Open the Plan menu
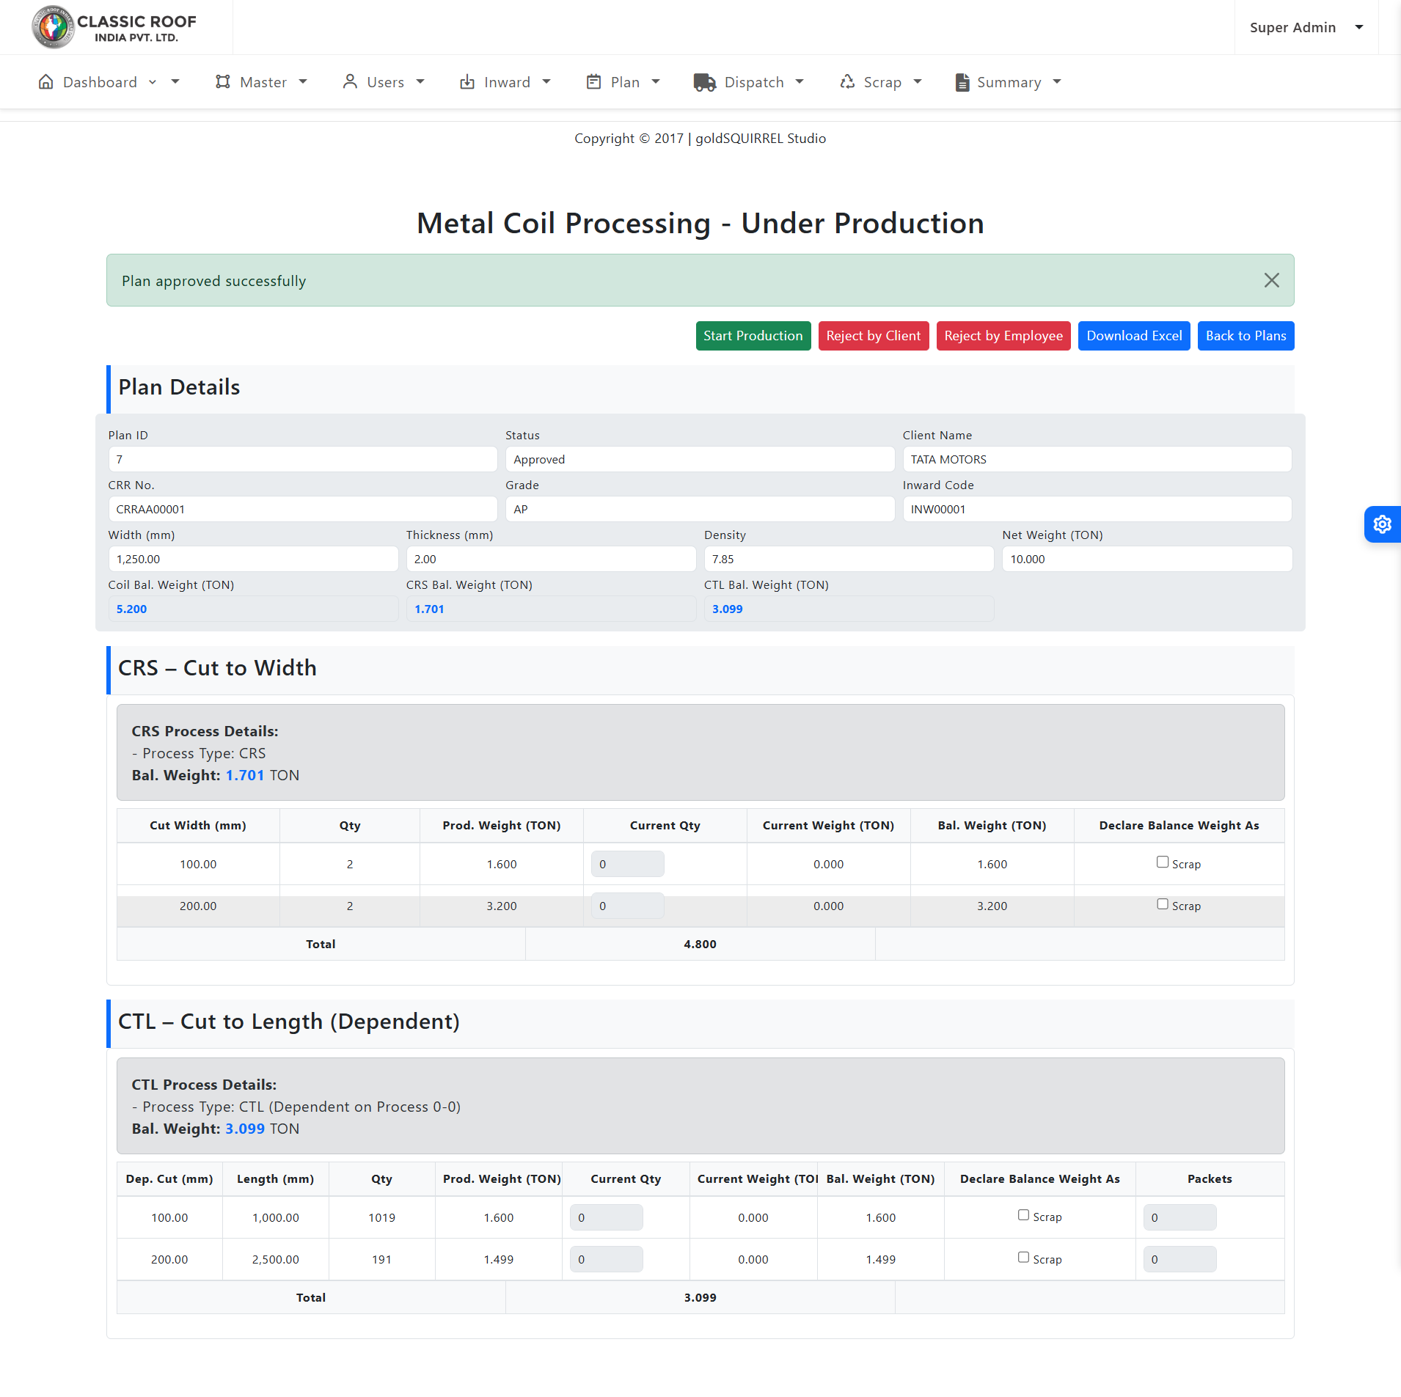 click(624, 82)
